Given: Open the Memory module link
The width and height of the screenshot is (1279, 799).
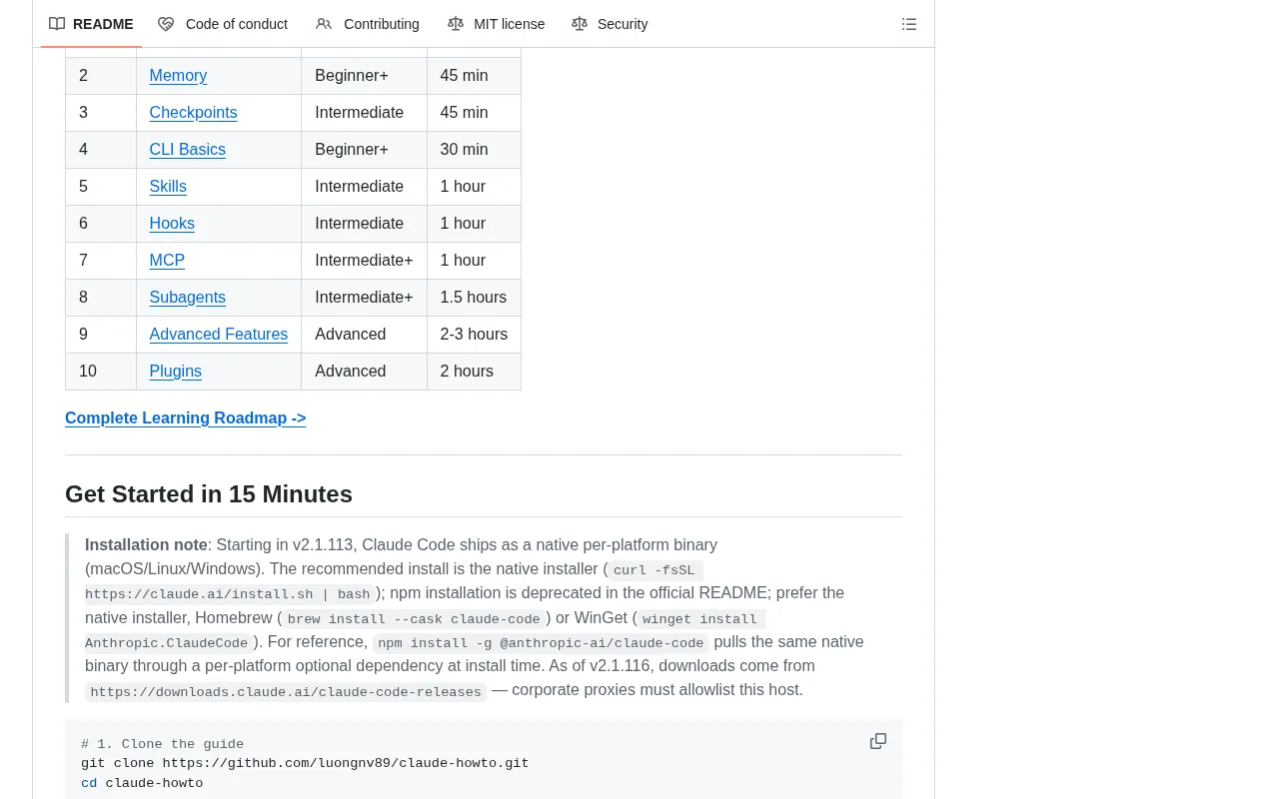Looking at the screenshot, I should click(178, 75).
